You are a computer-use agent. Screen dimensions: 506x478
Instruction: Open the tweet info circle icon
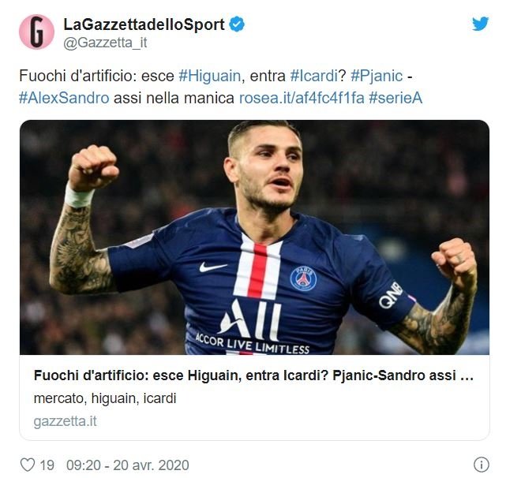[482, 465]
